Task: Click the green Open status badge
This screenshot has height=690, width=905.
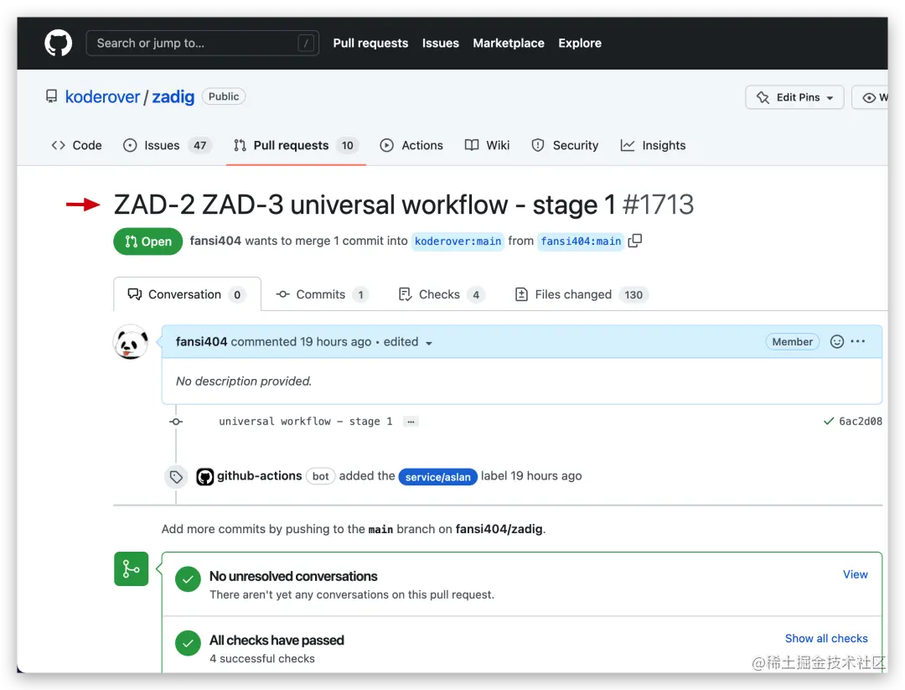Action: pos(147,241)
